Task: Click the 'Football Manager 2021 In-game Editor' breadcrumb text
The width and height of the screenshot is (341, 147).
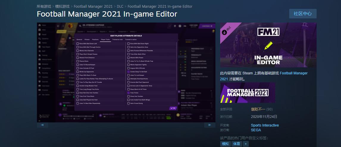Action: pos(160,7)
